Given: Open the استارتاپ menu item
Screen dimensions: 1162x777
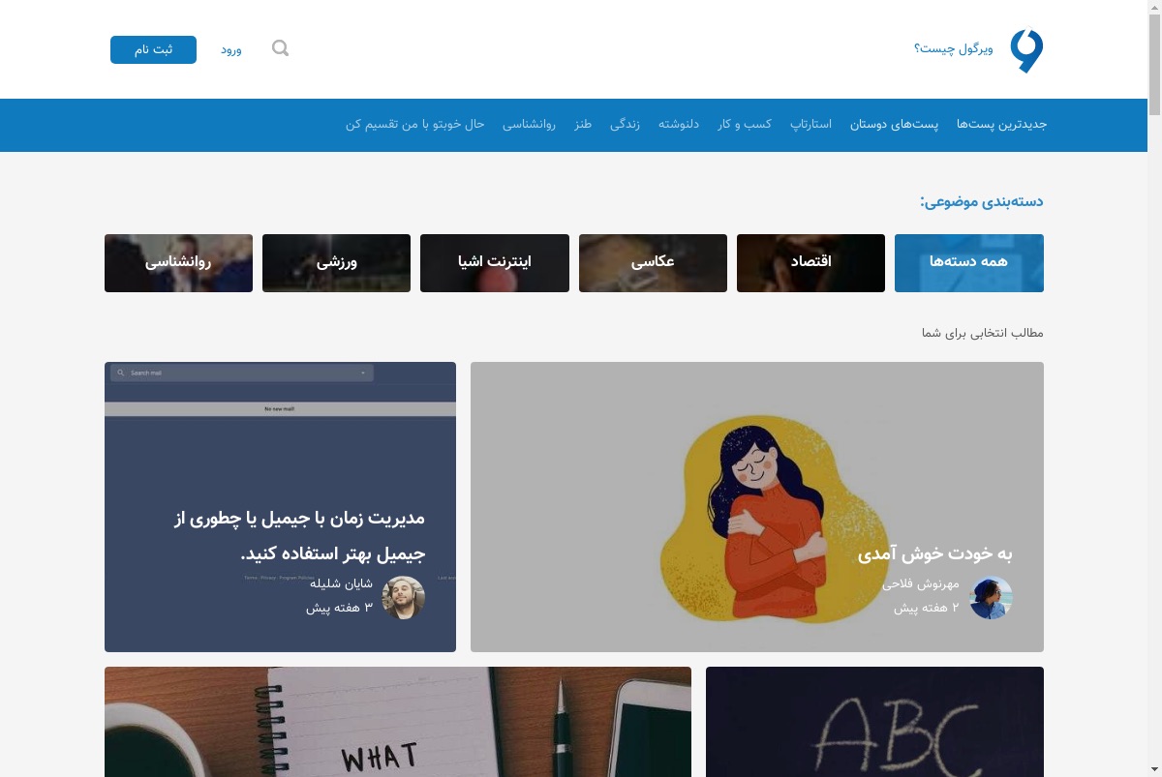Looking at the screenshot, I should (810, 124).
